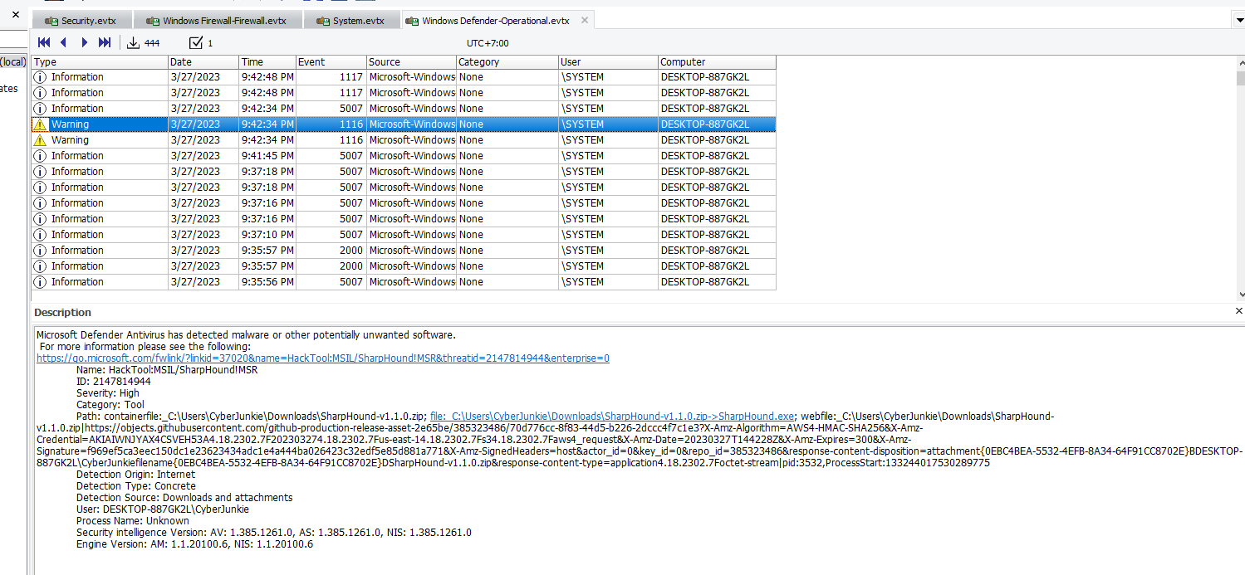Click the information icon on the top 1117 event row

pos(40,77)
